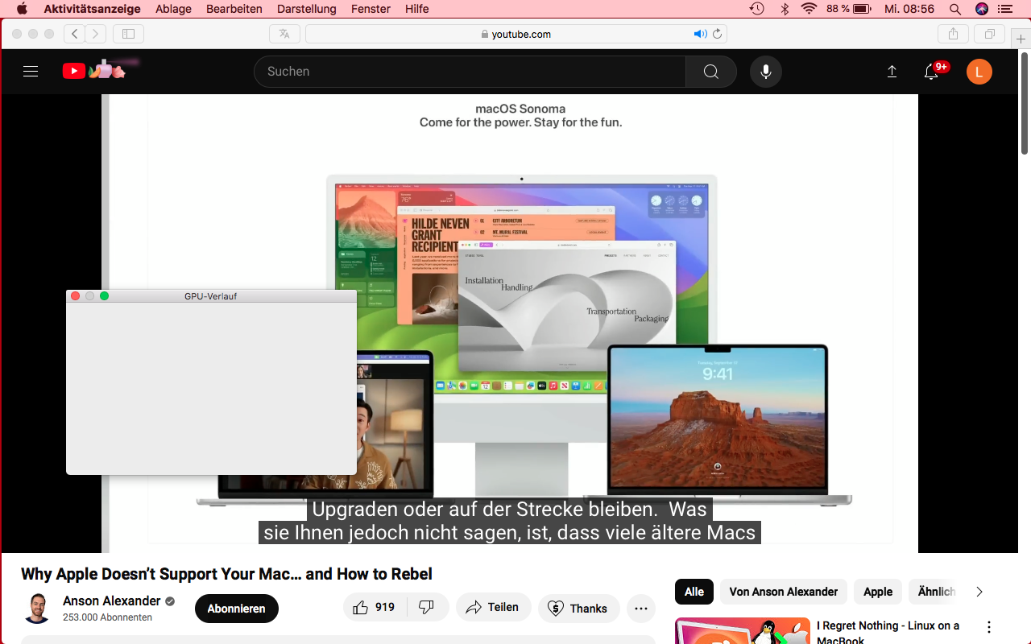Open the Bluetooth menu bar icon
Screen dimensions: 1031x644
pos(785,9)
